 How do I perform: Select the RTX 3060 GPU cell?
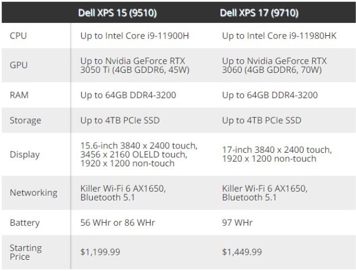tap(274, 66)
